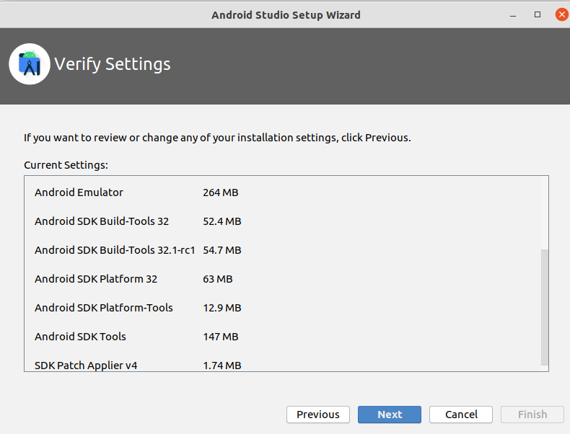This screenshot has width=570, height=434.
Task: Select the Android SDK Platform 32 row
Action: click(x=95, y=279)
